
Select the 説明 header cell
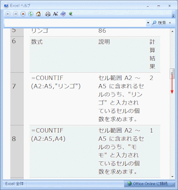[104, 42]
